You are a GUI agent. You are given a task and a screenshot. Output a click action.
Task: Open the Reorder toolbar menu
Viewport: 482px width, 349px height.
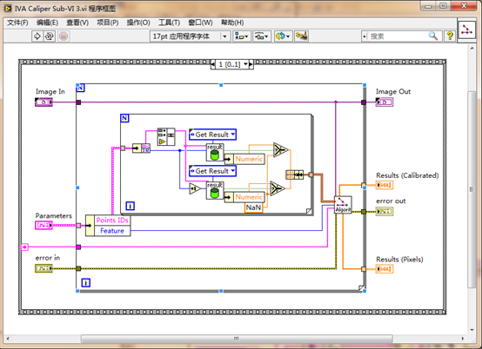(x=283, y=36)
